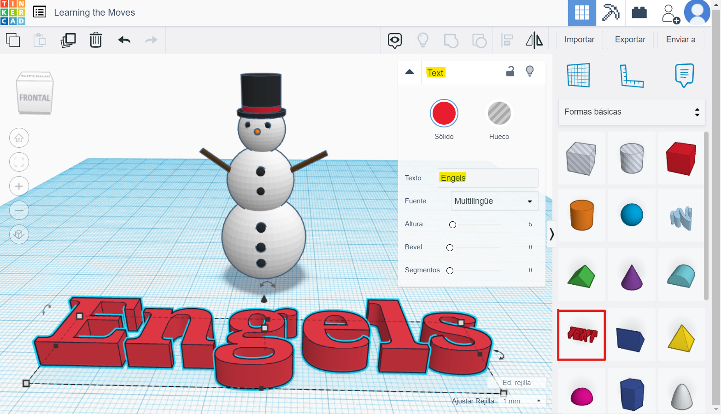
Task: Zoom in on the workplane
Action: coord(19,186)
